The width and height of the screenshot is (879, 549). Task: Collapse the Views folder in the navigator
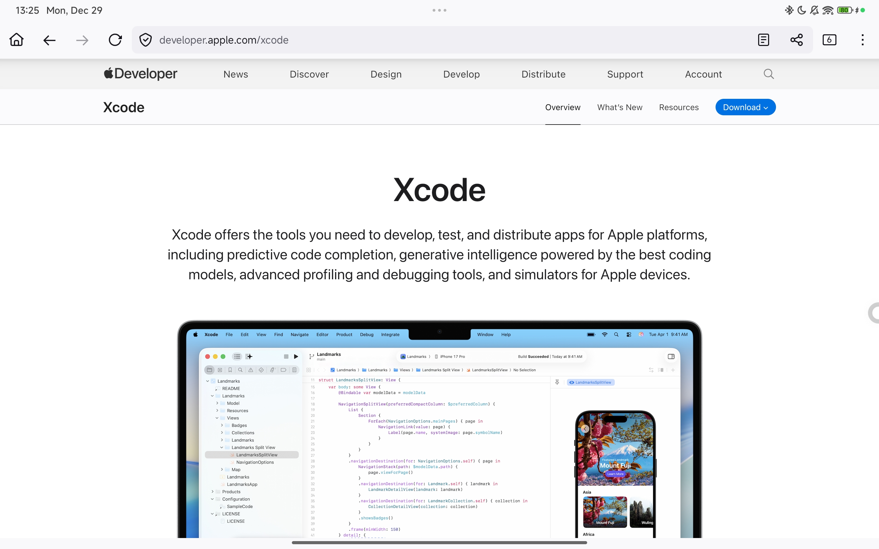(x=217, y=418)
